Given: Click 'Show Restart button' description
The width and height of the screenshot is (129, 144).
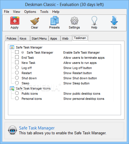Looking at the screenshot, I should (x=78, y=73).
